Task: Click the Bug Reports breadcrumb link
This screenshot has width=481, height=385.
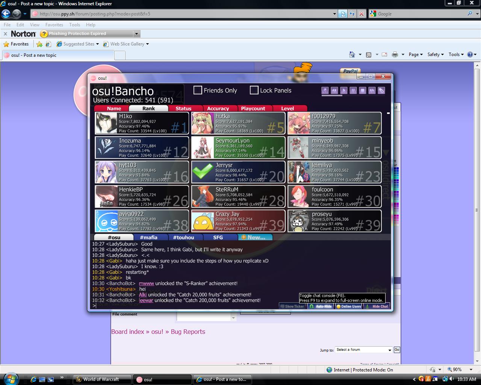Action: pos(188,332)
